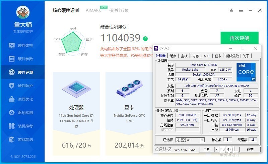Viewport: 268px width, 164px height.
Task: Click the Rocket Lake codename field
Action: [190, 70]
